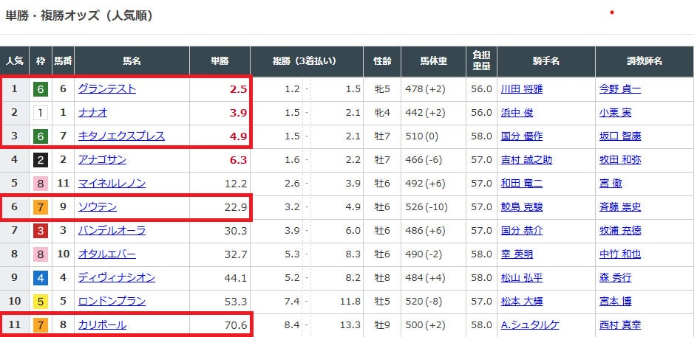700x337 pixels.
Task: View trainer 今野 貞一 profile
Action: [619, 89]
